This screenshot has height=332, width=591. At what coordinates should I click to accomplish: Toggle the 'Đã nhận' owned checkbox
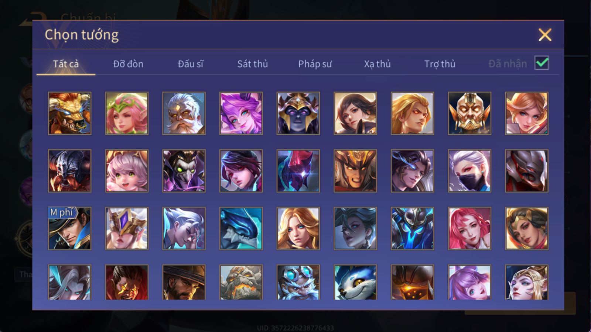542,63
